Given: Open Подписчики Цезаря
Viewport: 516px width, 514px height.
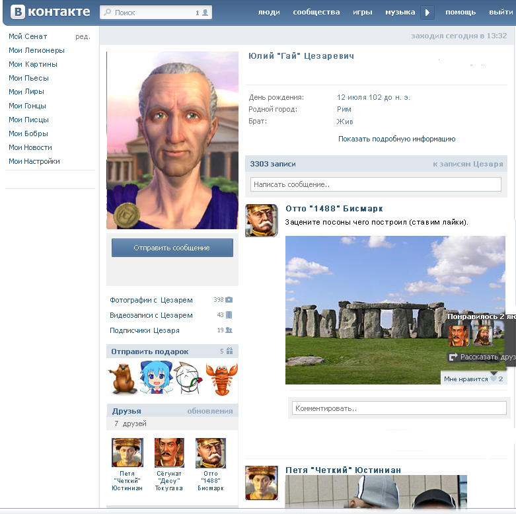Looking at the screenshot, I should click(x=145, y=330).
